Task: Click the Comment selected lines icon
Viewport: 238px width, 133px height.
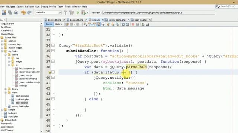Action: click(x=143, y=24)
